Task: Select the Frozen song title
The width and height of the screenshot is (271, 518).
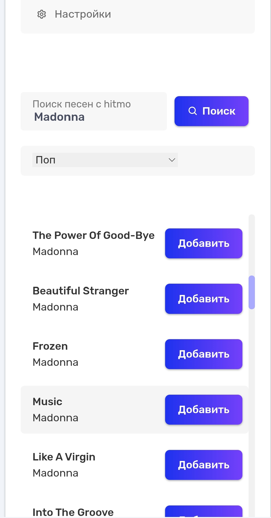Action: point(50,346)
